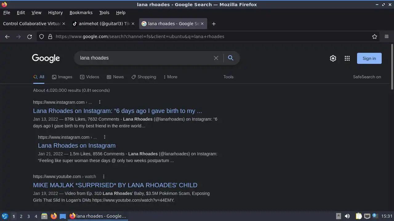This screenshot has height=221, width=394.
Task: Open the Bookmarks menu
Action: (81, 13)
